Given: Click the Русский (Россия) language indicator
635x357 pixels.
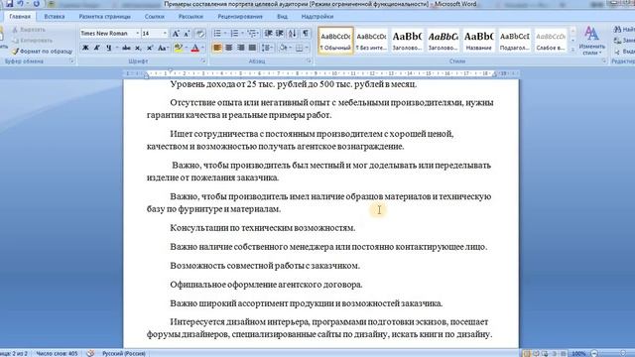Looking at the screenshot, I should point(124,353).
